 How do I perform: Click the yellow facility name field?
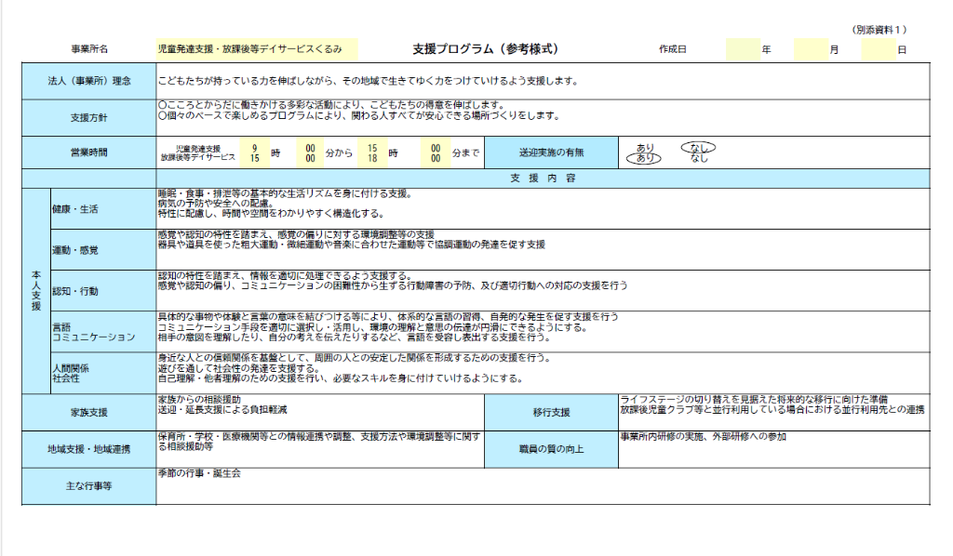tap(257, 49)
